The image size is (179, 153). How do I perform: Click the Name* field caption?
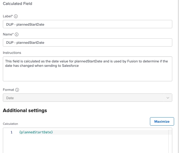[x=8, y=34]
